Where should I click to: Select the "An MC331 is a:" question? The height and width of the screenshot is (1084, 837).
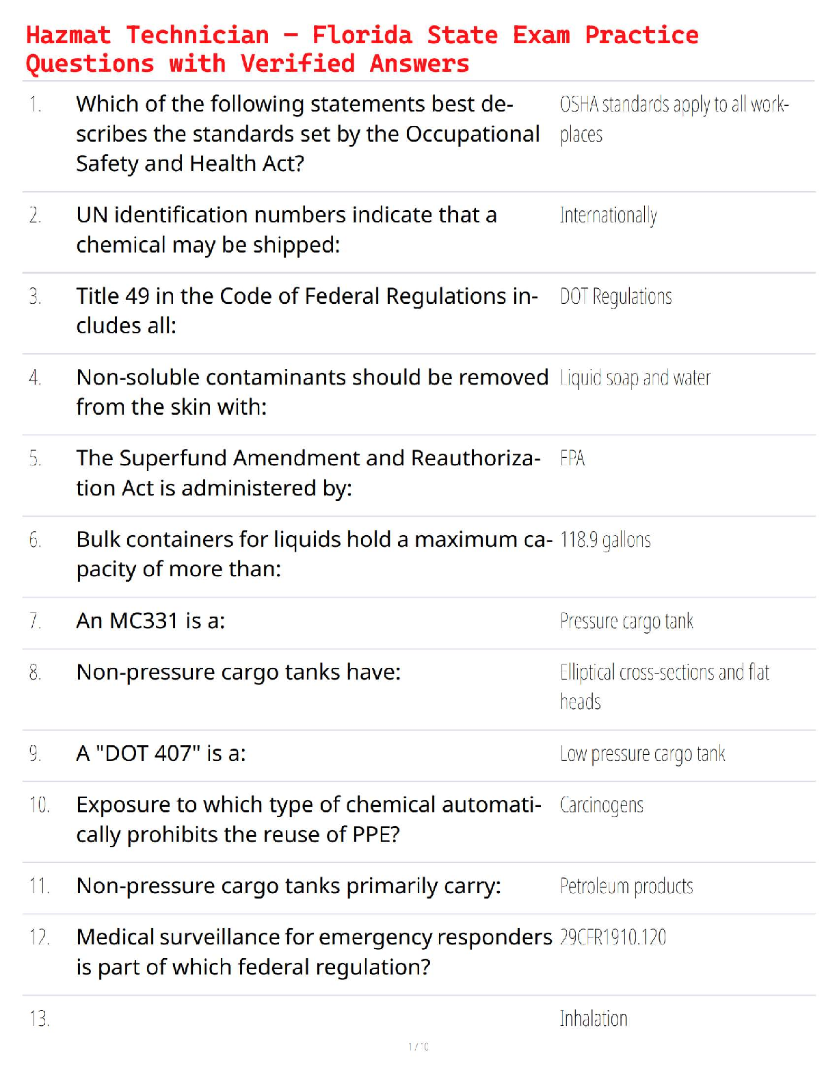click(x=150, y=621)
